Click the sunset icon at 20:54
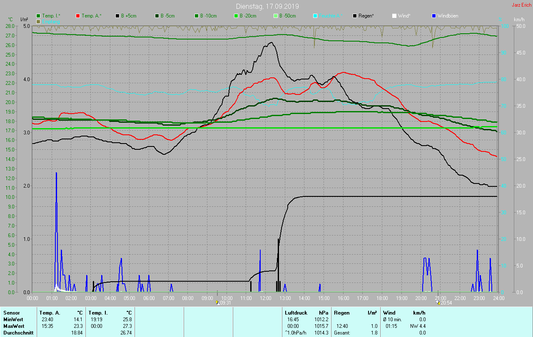The height and width of the screenshot is (337, 533). (x=438, y=303)
